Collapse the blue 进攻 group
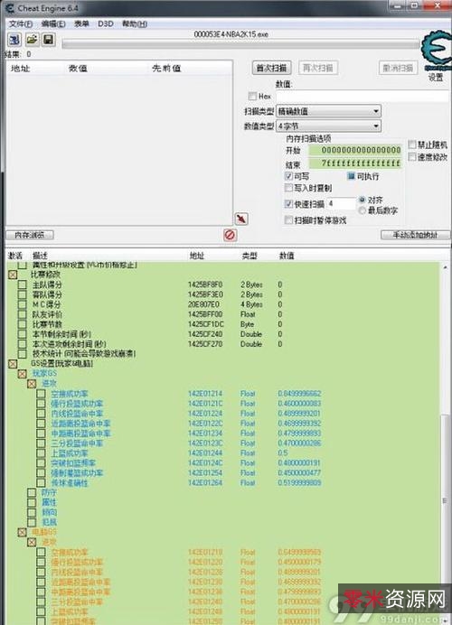This screenshot has width=452, height=625. (32, 384)
